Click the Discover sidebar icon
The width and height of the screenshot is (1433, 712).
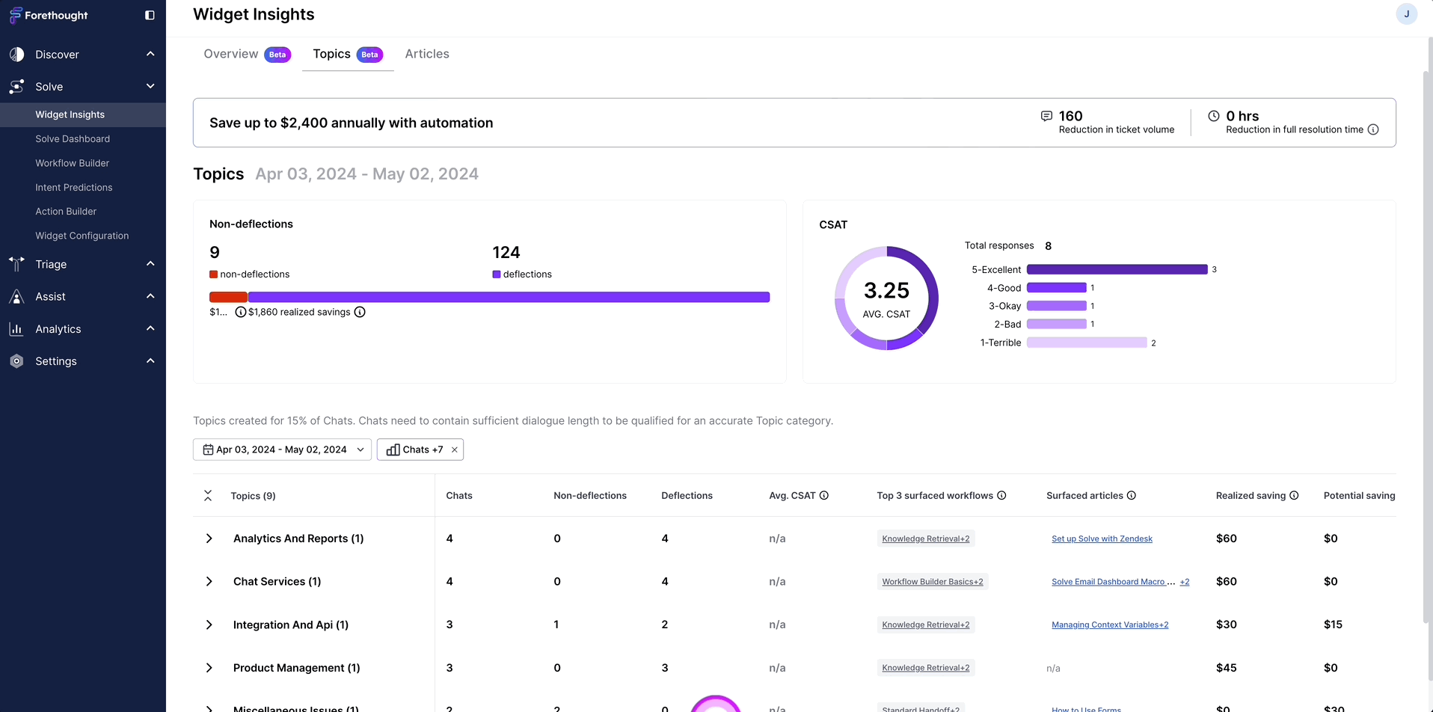click(16, 55)
